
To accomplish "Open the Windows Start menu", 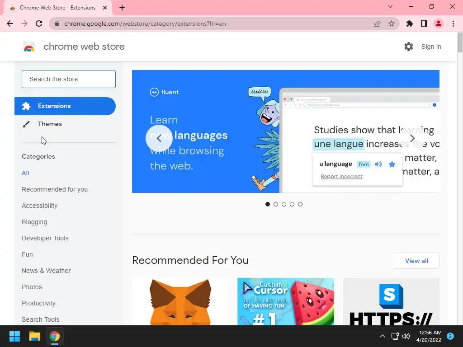I will coord(14,336).
